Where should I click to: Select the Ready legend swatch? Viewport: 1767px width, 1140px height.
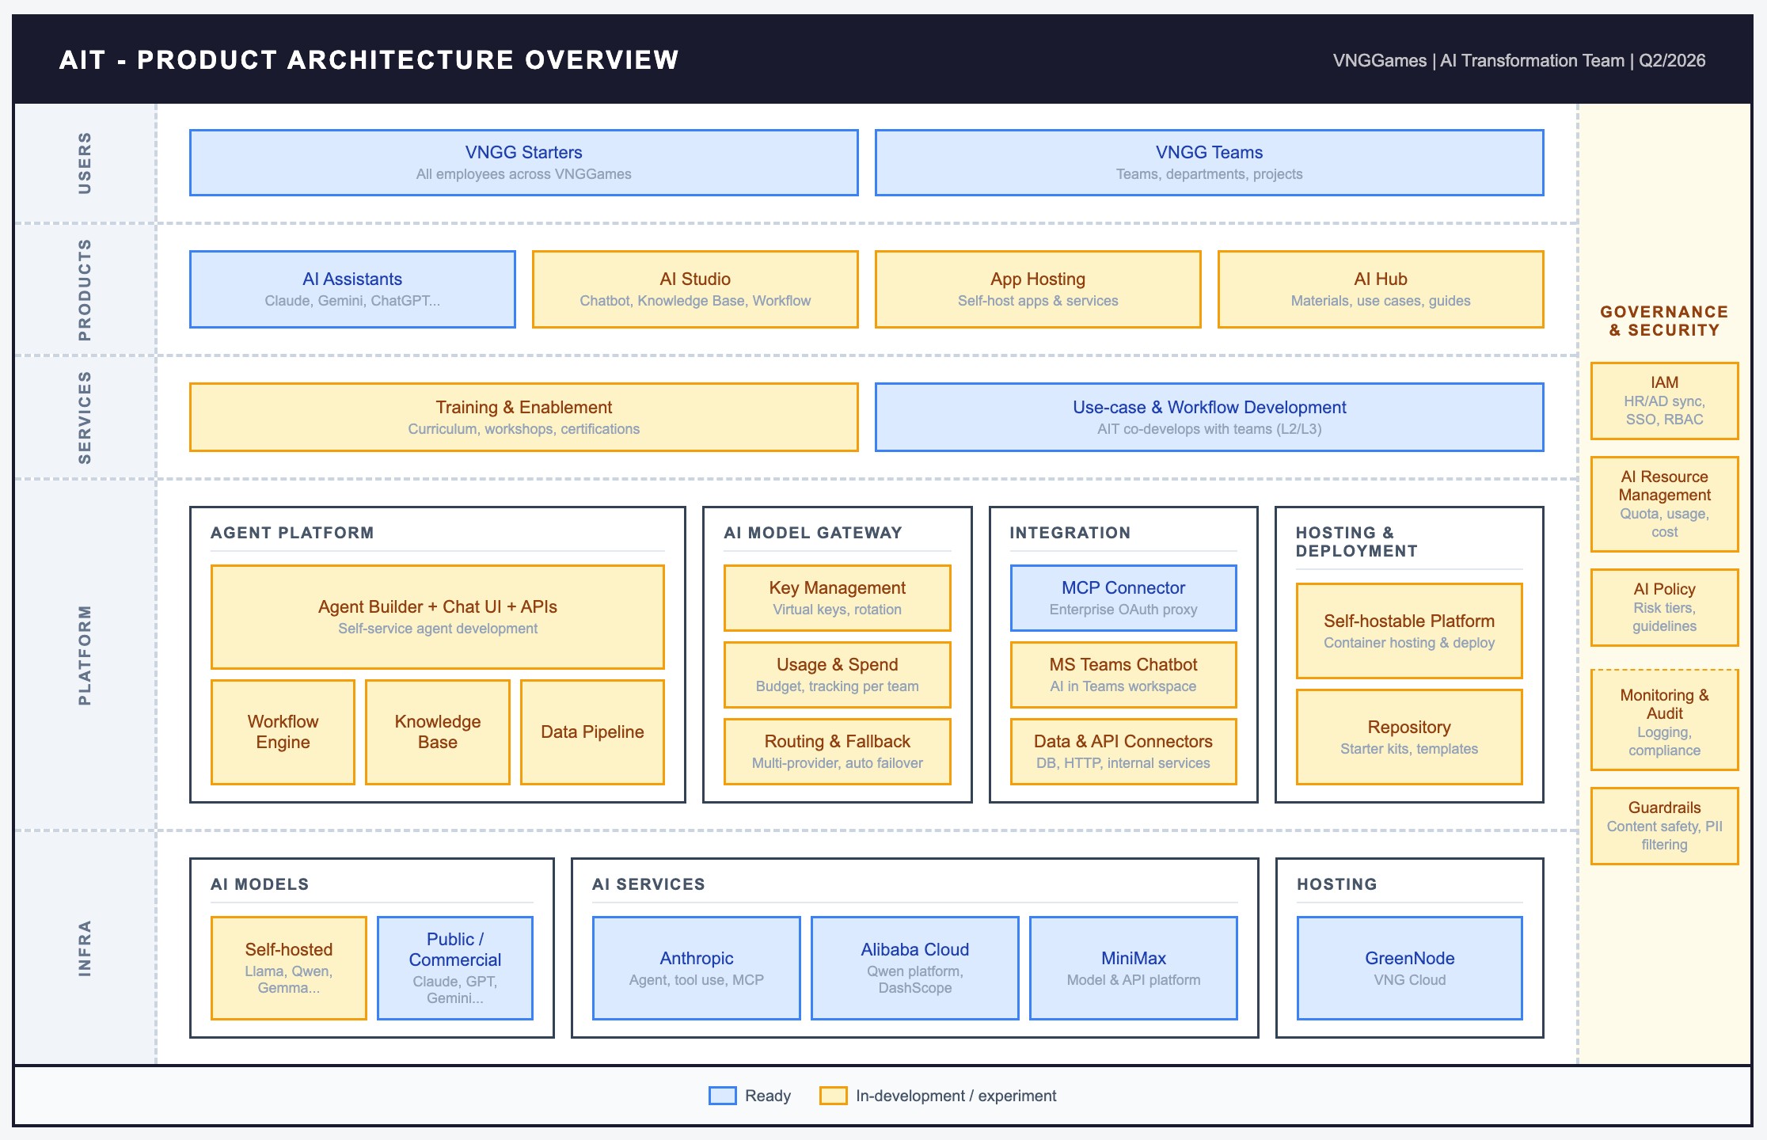722,1096
